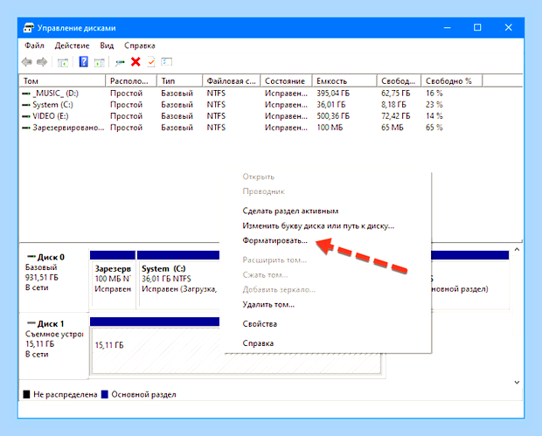Viewport: 542px width, 436px height.
Task: Click the red X delete icon
Action: click(135, 62)
